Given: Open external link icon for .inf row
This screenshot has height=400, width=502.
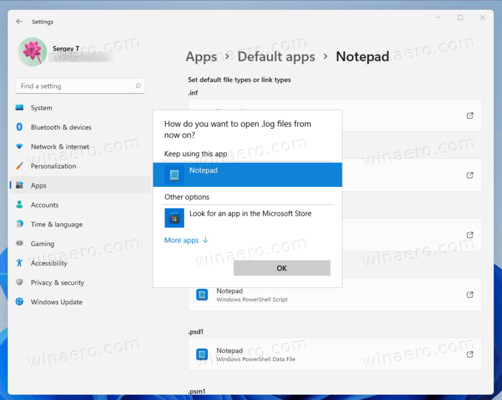Looking at the screenshot, I should (470, 115).
